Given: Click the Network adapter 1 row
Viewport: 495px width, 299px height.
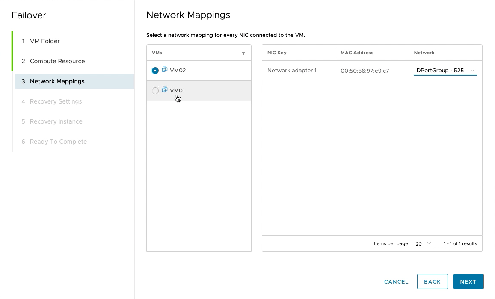Looking at the screenshot, I should tap(292, 71).
